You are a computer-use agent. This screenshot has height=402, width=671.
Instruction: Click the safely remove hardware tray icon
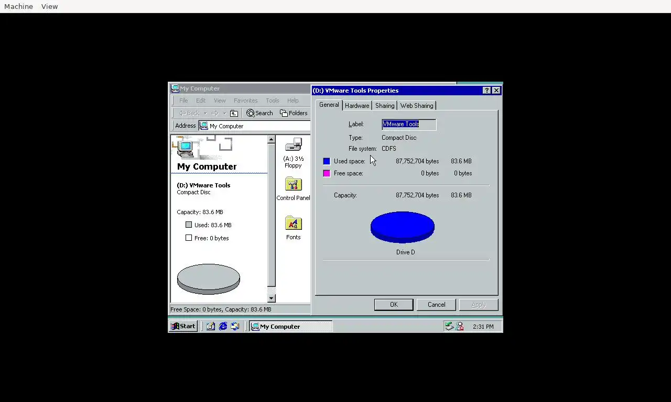(x=449, y=326)
